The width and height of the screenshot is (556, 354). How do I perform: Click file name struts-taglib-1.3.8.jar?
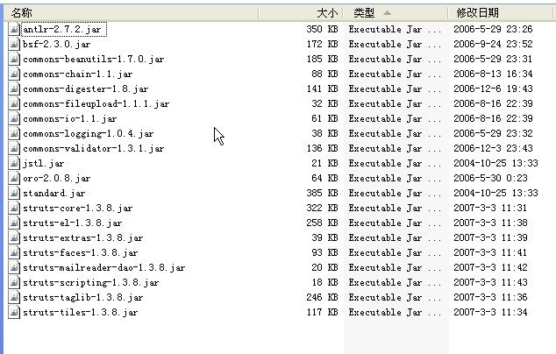[x=83, y=297]
